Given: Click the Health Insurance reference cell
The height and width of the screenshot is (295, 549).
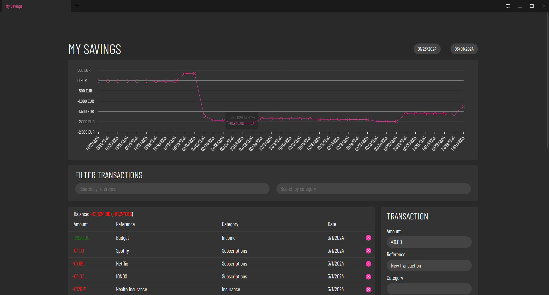Looking at the screenshot, I should click(132, 289).
